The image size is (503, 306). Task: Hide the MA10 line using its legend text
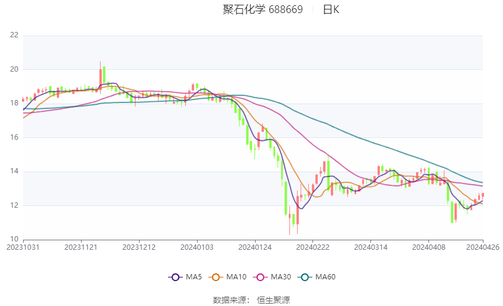pos(237,277)
